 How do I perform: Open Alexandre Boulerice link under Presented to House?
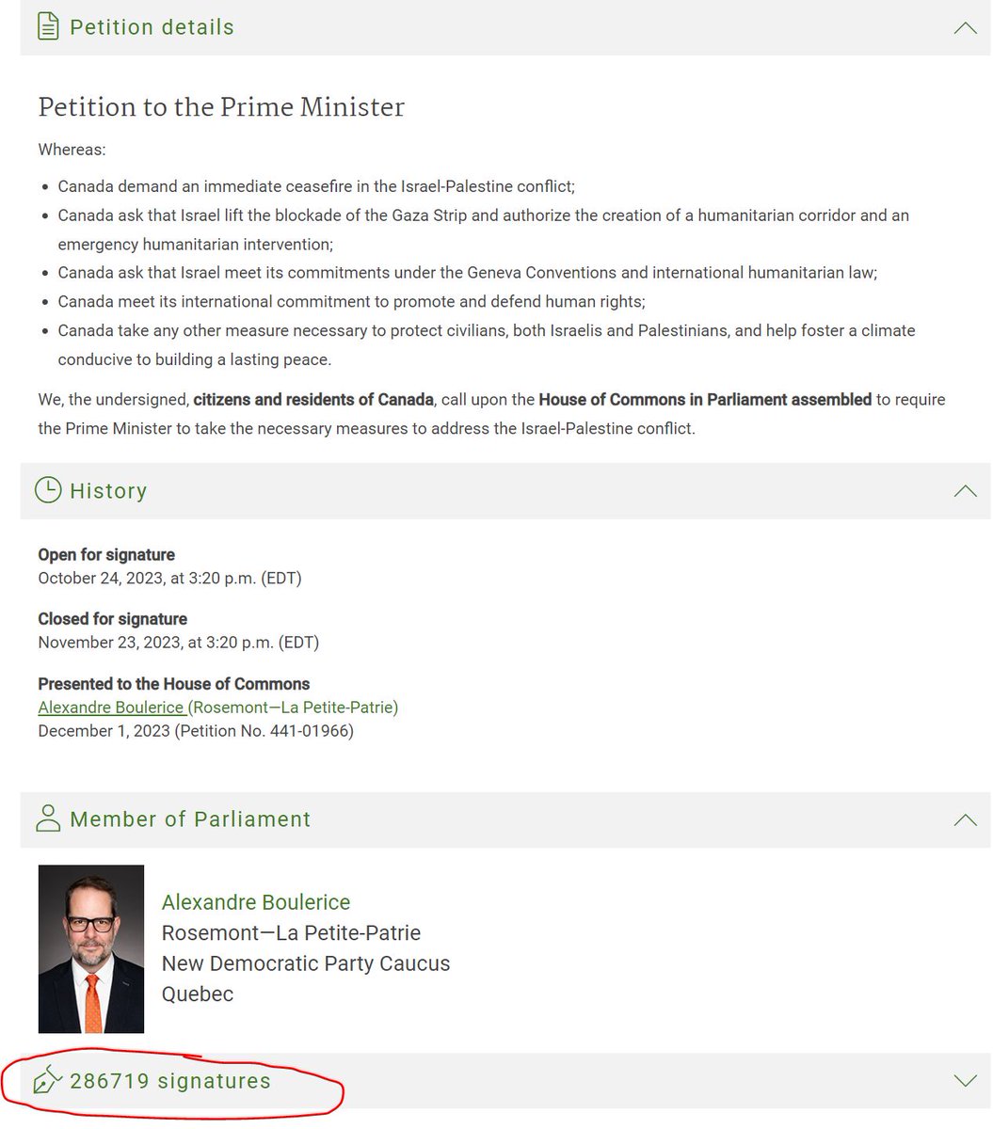pyautogui.click(x=111, y=708)
